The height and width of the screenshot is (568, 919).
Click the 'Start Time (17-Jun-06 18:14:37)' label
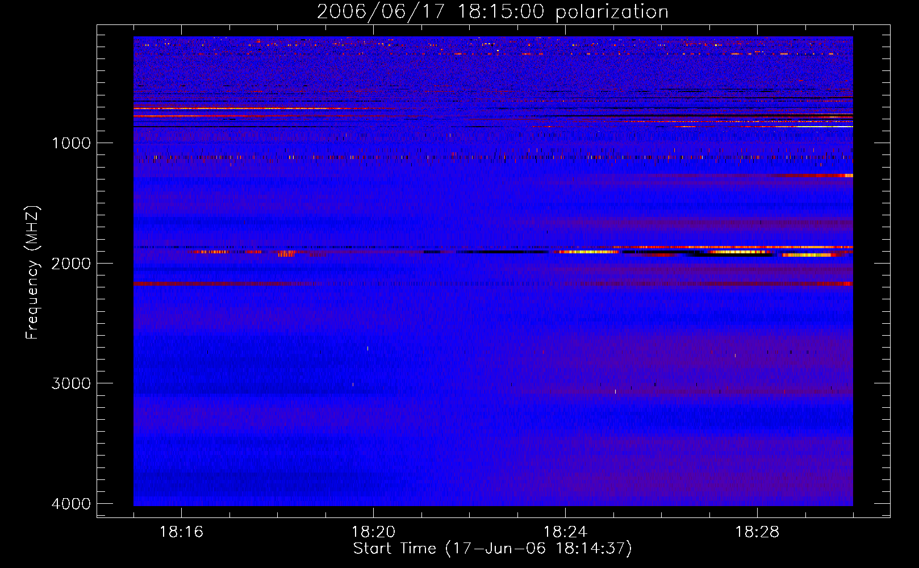(492, 549)
